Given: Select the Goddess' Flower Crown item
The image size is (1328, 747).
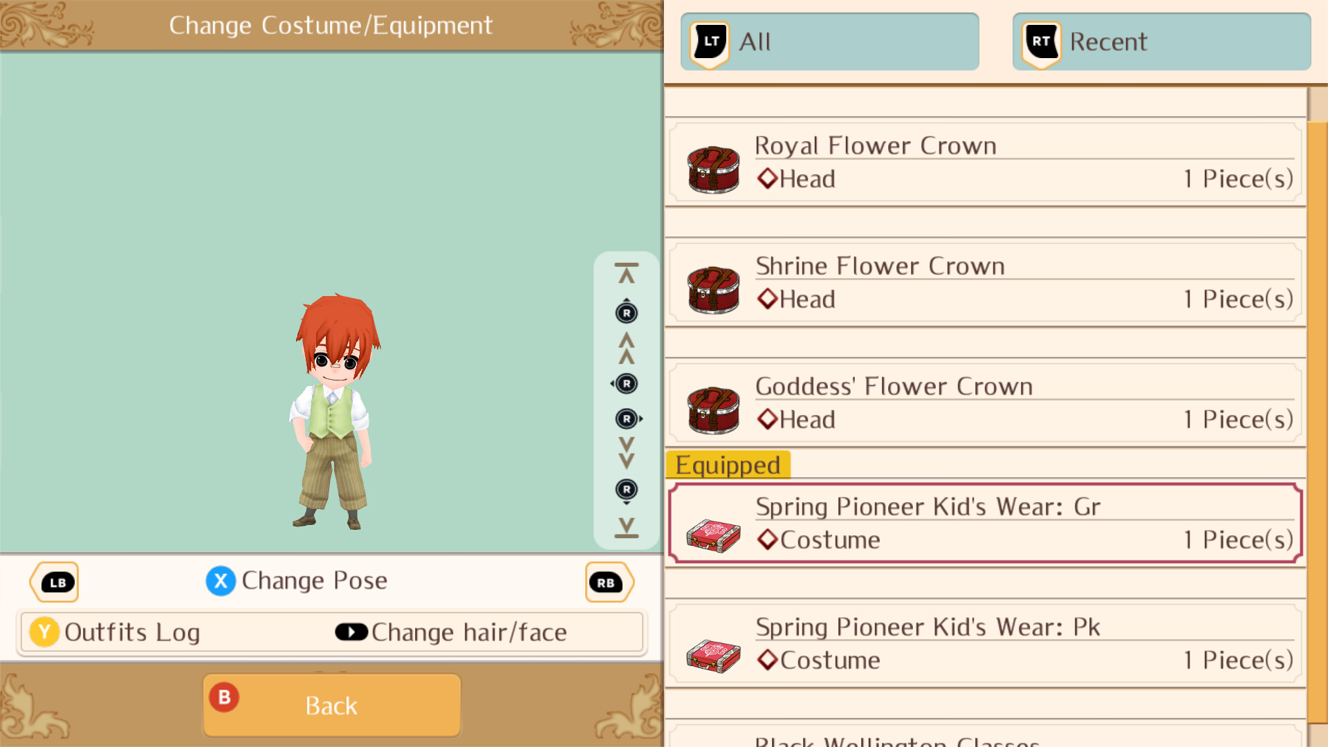Looking at the screenshot, I should pos(986,403).
